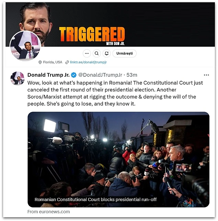Open the large round profile picture

tap(25, 46)
